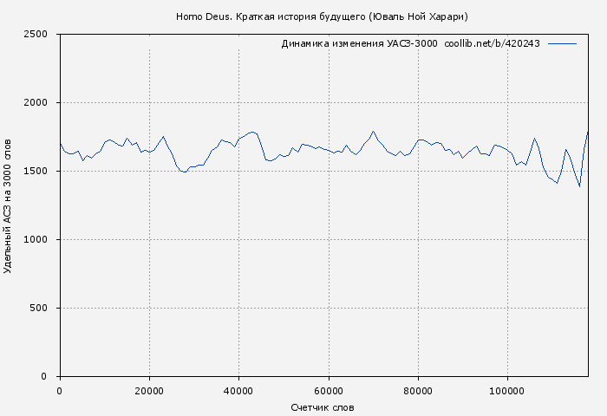Pick the 500 y-axis tick label

[x=43, y=309]
